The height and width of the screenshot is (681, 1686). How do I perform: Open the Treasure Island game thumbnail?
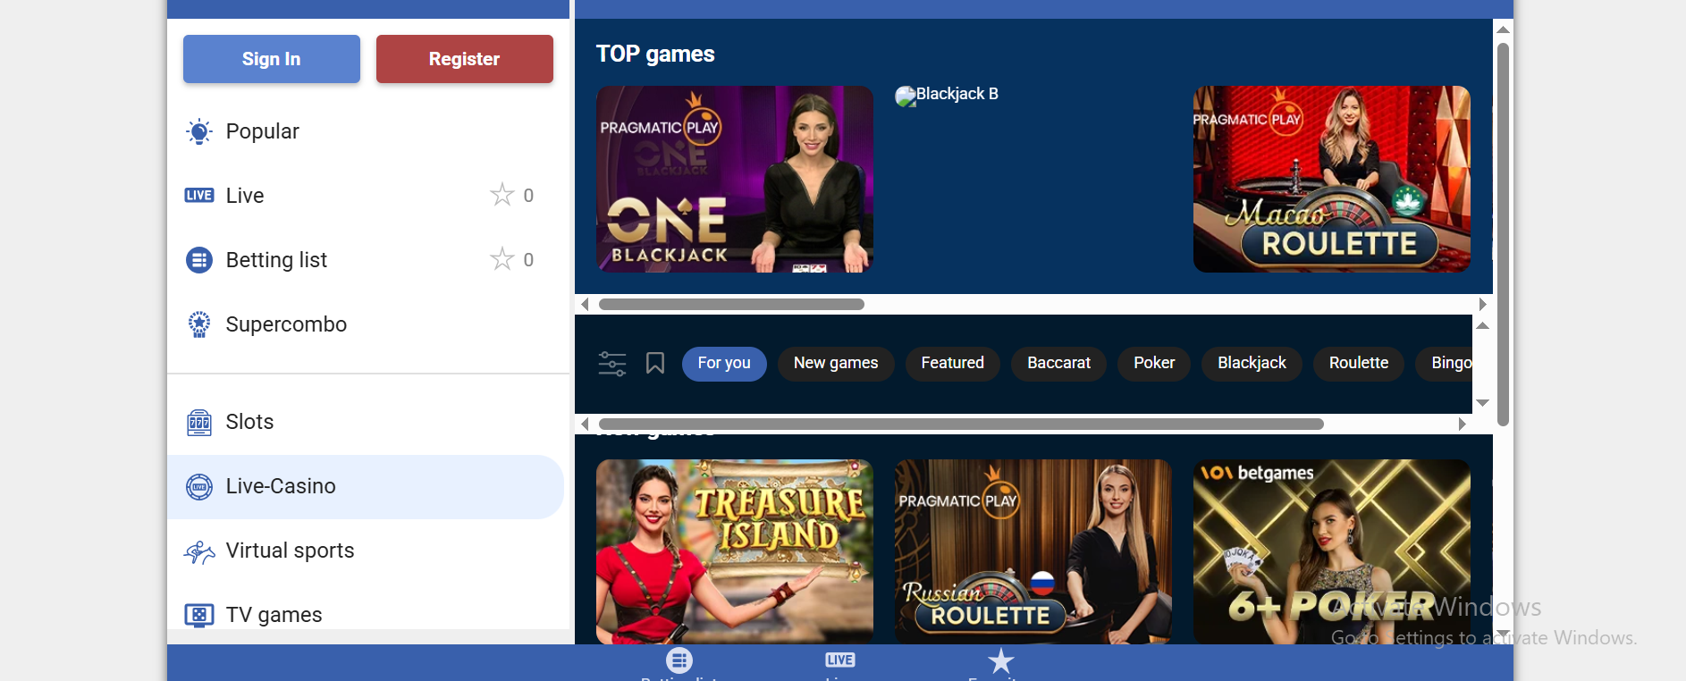tap(735, 551)
